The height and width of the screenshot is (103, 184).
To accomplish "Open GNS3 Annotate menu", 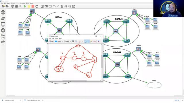I will (x=23, y=3).
